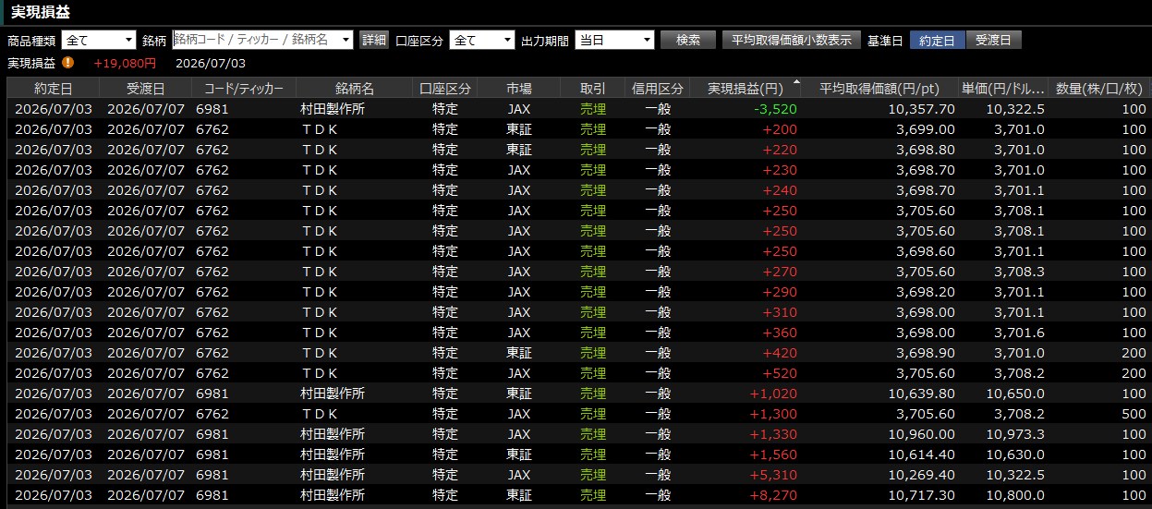Click the +1,560 profit value
The width and height of the screenshot is (1152, 509).
coord(773,454)
